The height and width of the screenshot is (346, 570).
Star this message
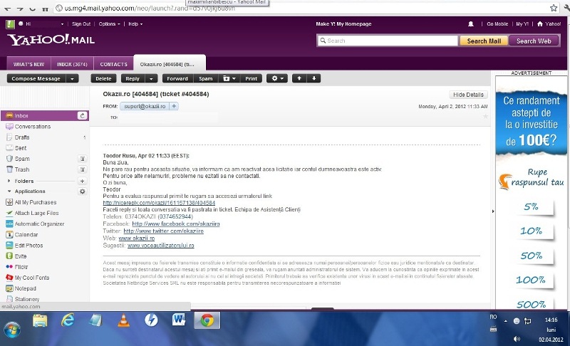click(x=485, y=116)
